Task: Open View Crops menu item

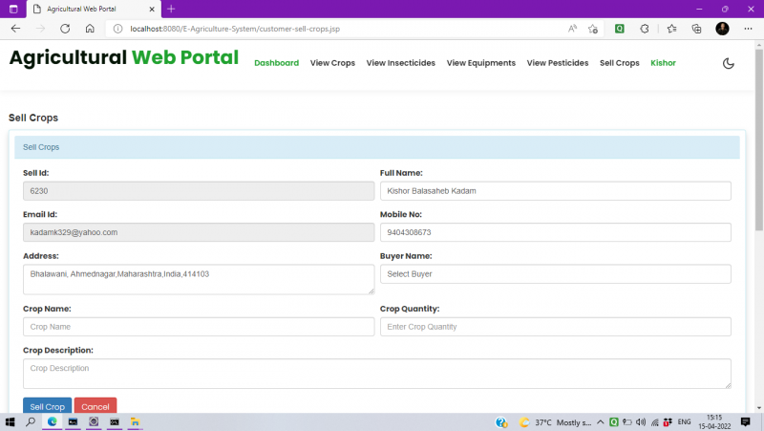Action: 332,63
